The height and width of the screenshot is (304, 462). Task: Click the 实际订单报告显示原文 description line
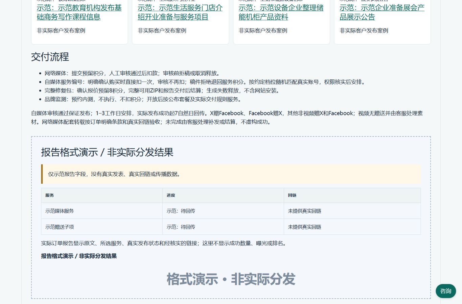click(x=165, y=243)
